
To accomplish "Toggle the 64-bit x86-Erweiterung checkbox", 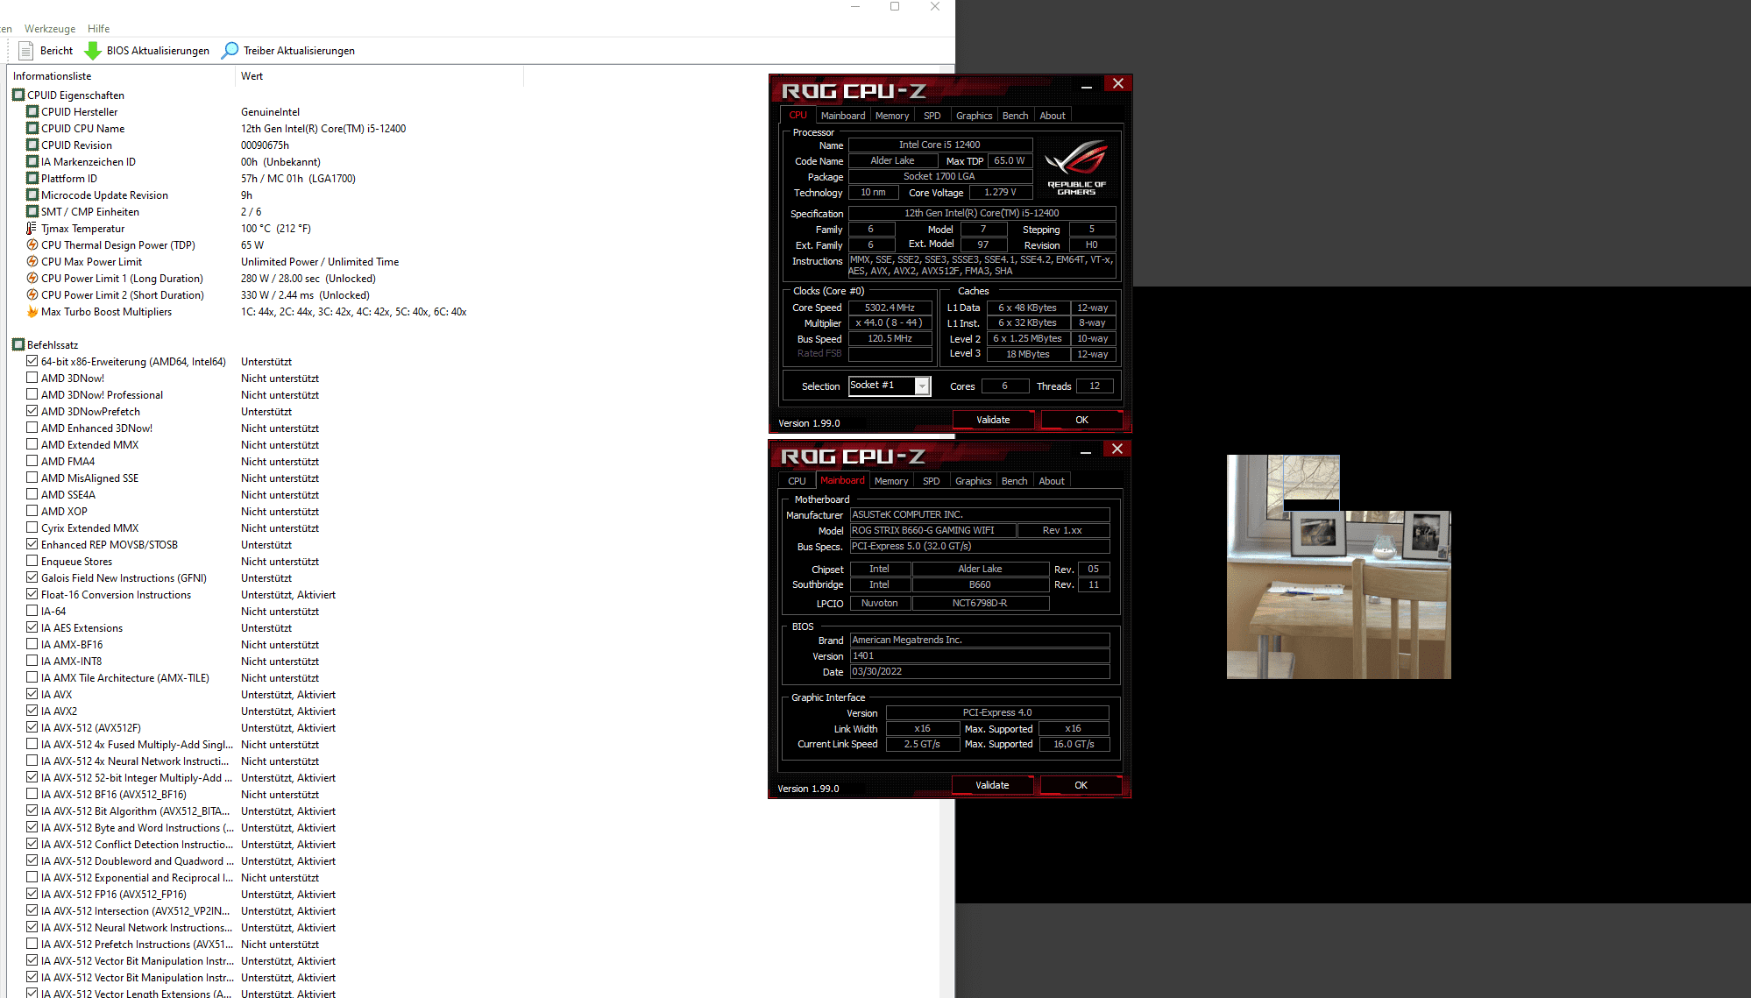I will [32, 361].
